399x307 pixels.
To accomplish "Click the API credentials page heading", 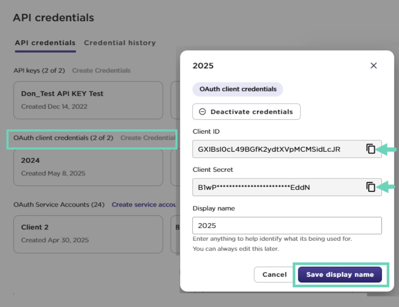I will tap(53, 18).
